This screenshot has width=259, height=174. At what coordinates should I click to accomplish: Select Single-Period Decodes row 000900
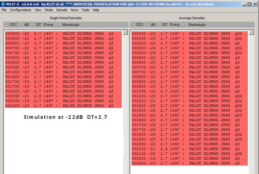(63, 62)
